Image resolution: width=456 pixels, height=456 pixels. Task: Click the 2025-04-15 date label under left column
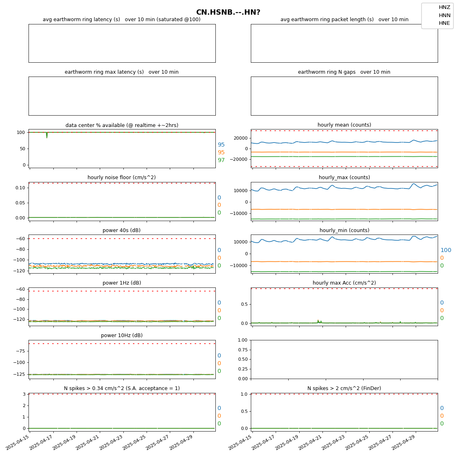tap(18, 442)
